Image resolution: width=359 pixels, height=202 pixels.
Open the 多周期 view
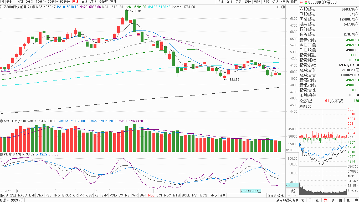click(103, 2)
